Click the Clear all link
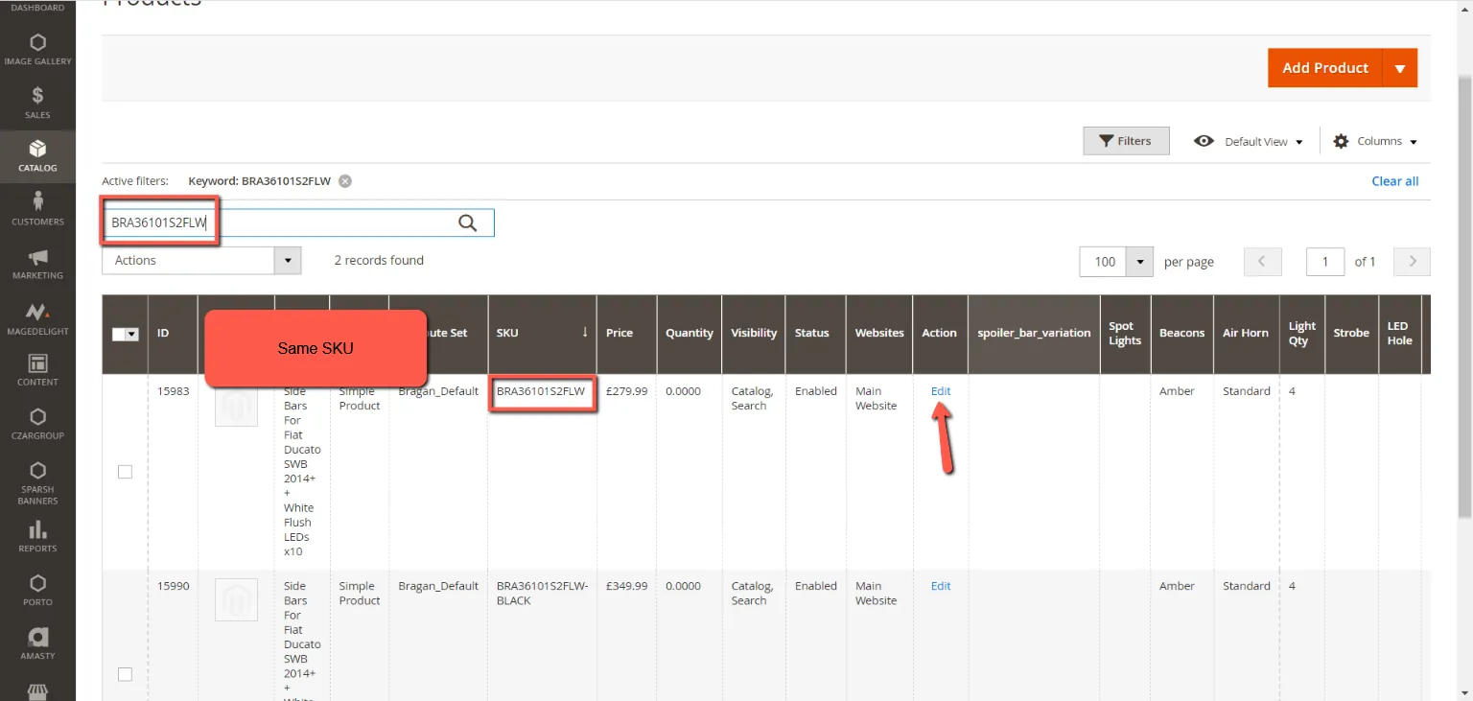This screenshot has height=701, width=1473. coord(1394,181)
